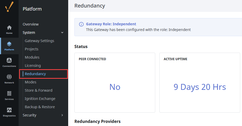The image size is (242, 126).
Task: Click the info icon in Gateway Role banner
Action: (81, 24)
